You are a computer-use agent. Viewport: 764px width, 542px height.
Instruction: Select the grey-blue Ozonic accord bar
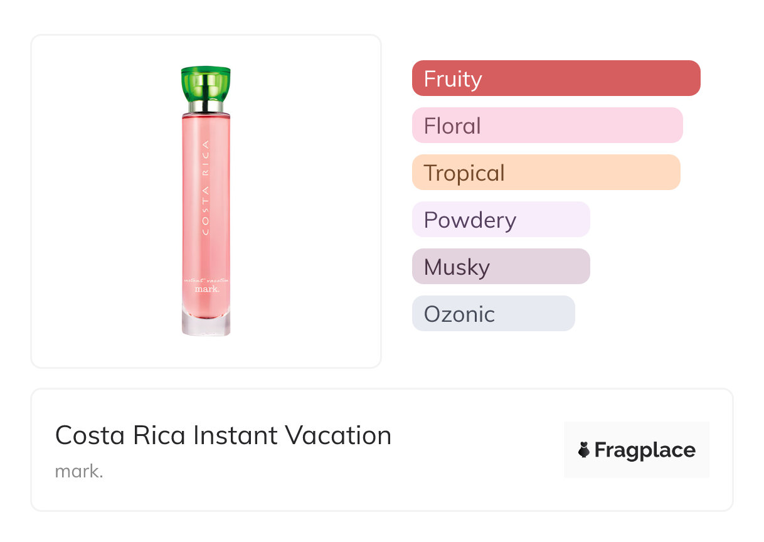(493, 314)
